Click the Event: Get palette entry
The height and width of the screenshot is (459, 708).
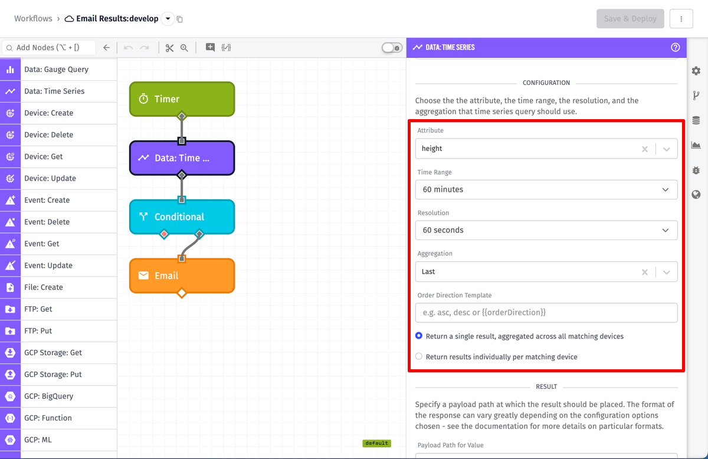pyautogui.click(x=58, y=244)
